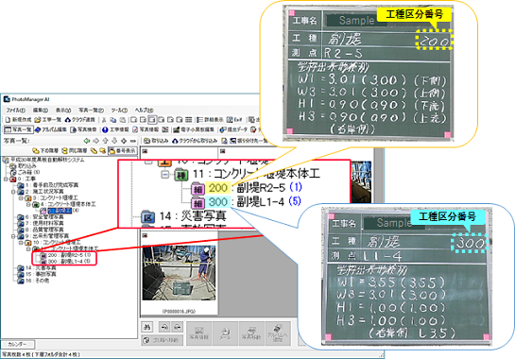Select 8 : 品質管理写真 folder
This screenshot has height=359, width=515.
[41, 230]
